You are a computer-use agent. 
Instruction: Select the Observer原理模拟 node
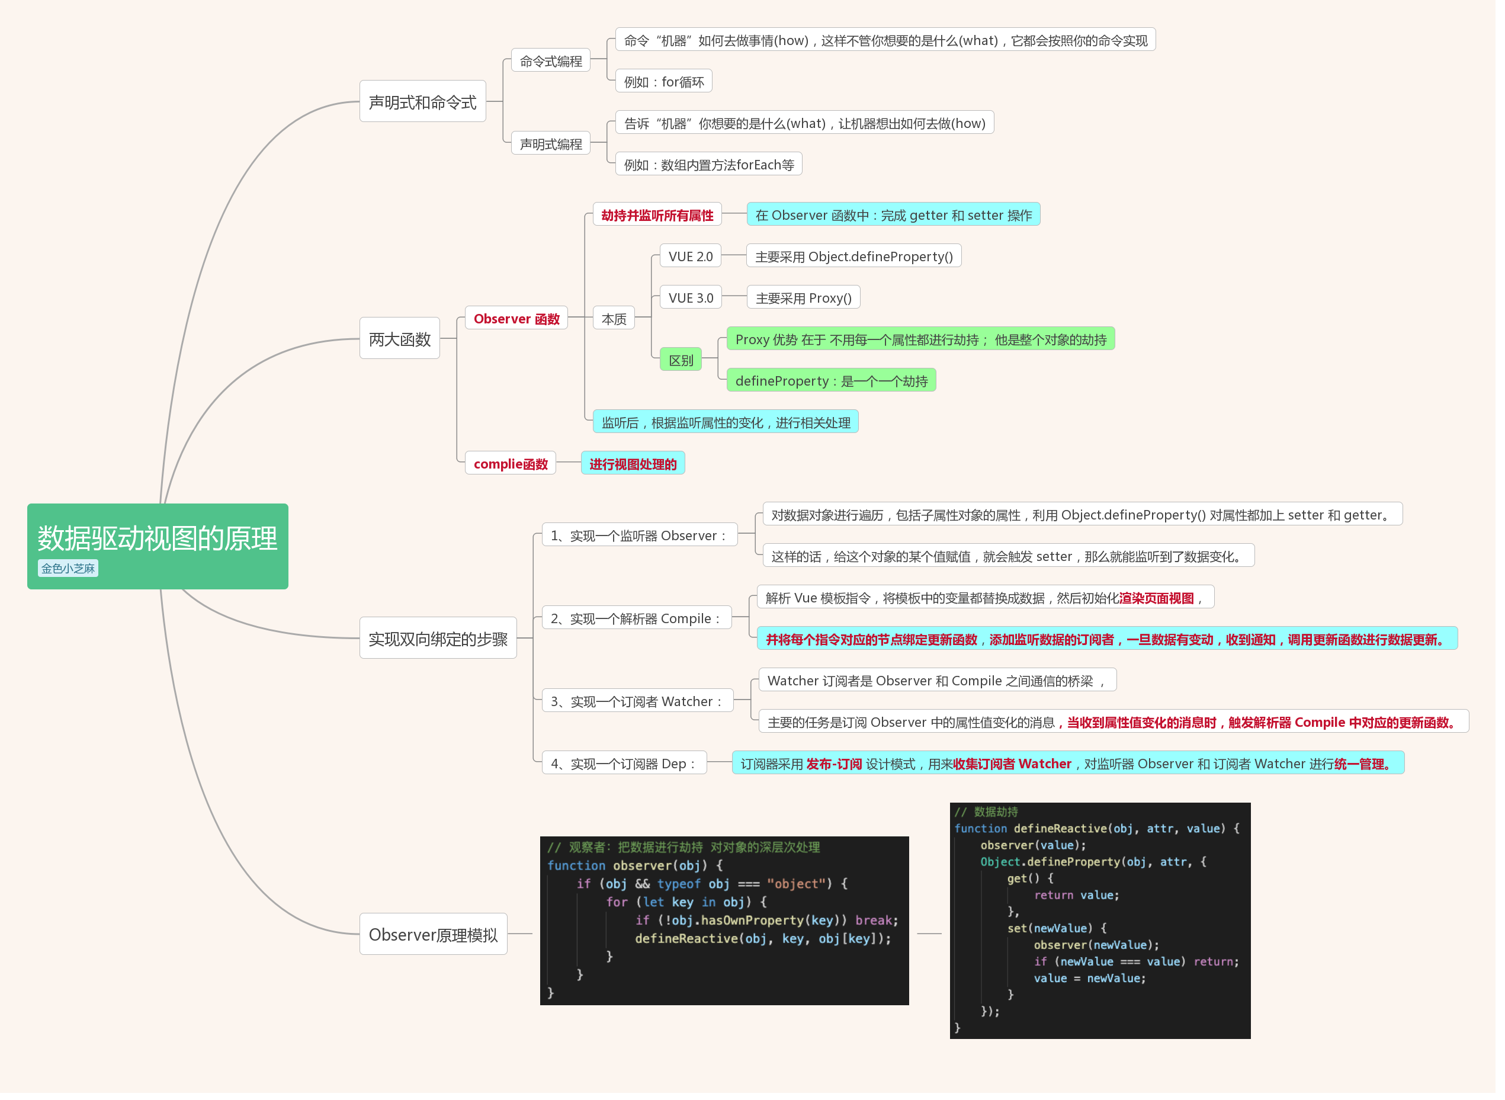coord(432,934)
